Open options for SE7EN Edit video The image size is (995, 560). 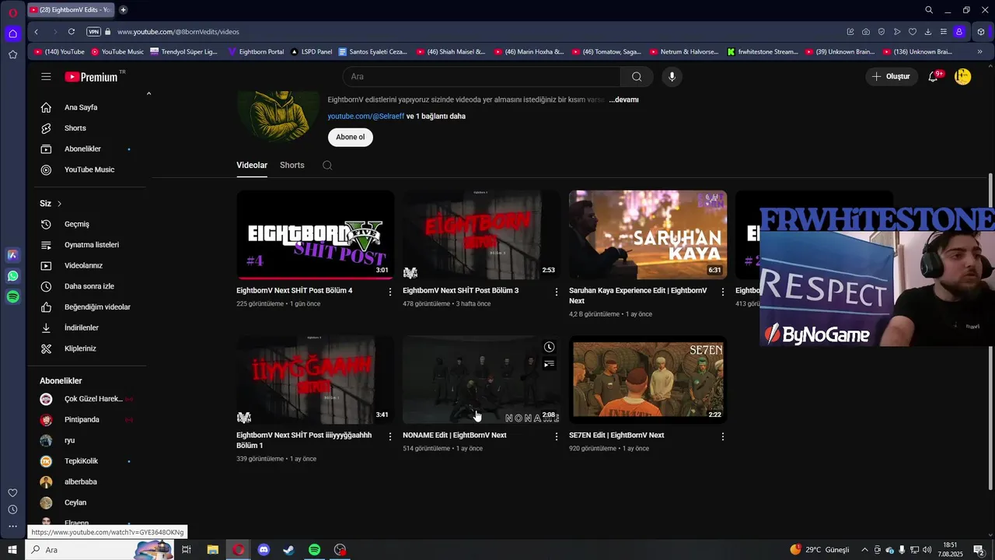pyautogui.click(x=723, y=436)
